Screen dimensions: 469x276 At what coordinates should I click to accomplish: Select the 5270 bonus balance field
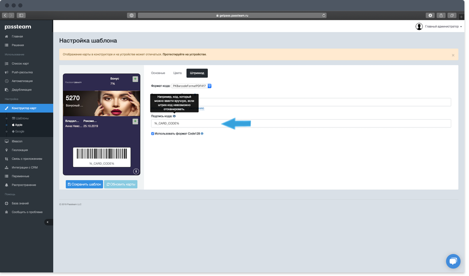click(x=74, y=101)
